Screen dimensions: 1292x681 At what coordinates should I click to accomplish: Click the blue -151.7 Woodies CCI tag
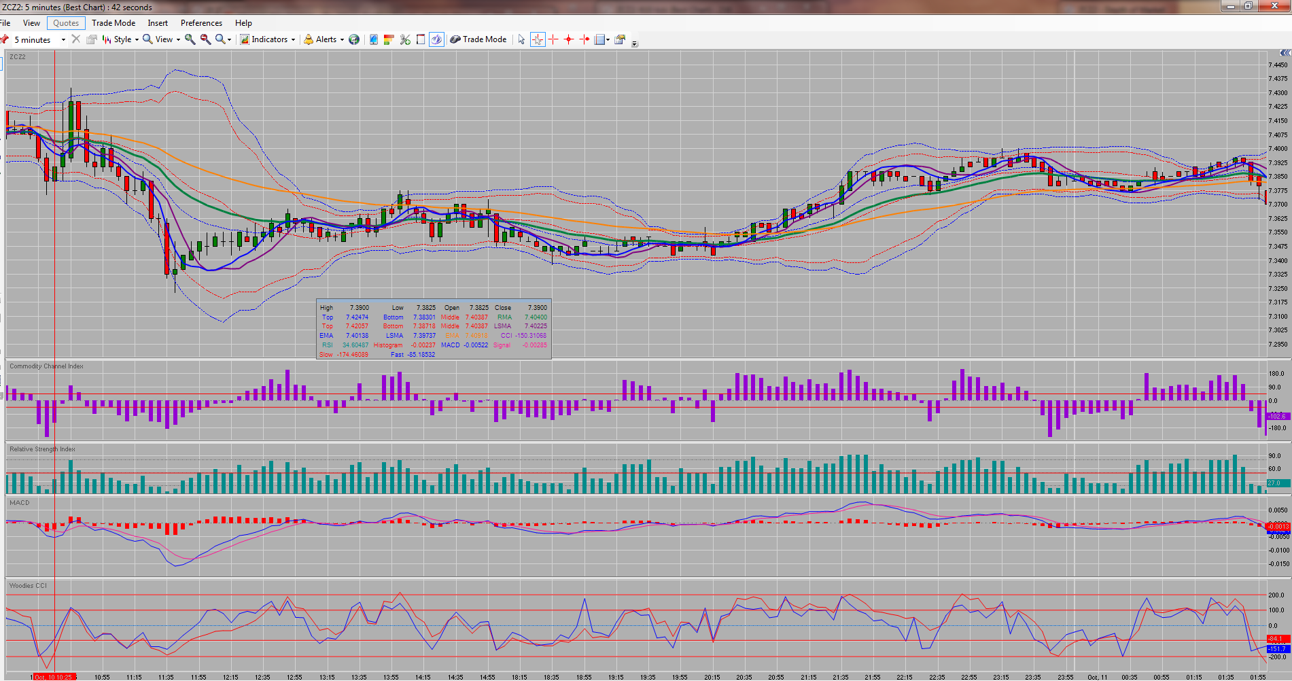tap(1278, 649)
